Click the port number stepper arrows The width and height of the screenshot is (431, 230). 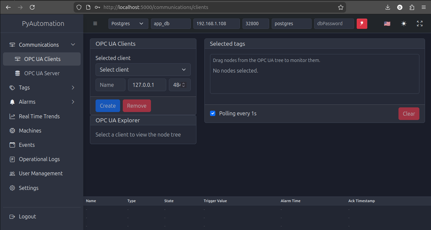pos(184,85)
